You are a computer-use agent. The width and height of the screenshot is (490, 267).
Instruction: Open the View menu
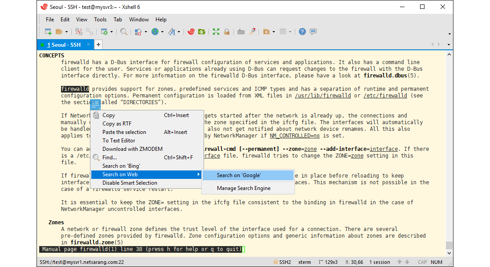click(82, 20)
